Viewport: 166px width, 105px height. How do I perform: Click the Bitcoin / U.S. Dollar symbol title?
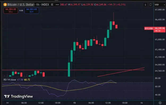pyautogui.click(x=21, y=5)
